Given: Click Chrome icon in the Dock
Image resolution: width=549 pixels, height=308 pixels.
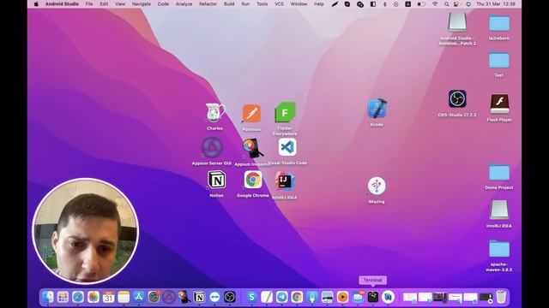Looking at the screenshot, I should click(297, 297).
